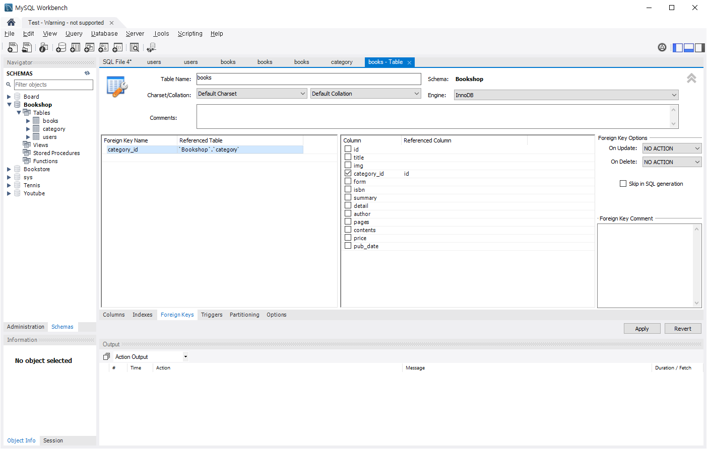
Task: Click the 'Filter objects' search box
Action: click(x=53, y=85)
